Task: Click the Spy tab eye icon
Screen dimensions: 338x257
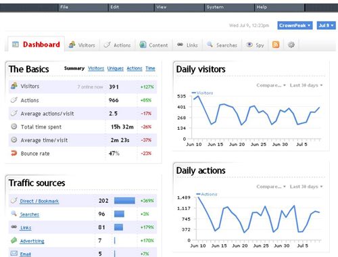Action: coord(249,45)
